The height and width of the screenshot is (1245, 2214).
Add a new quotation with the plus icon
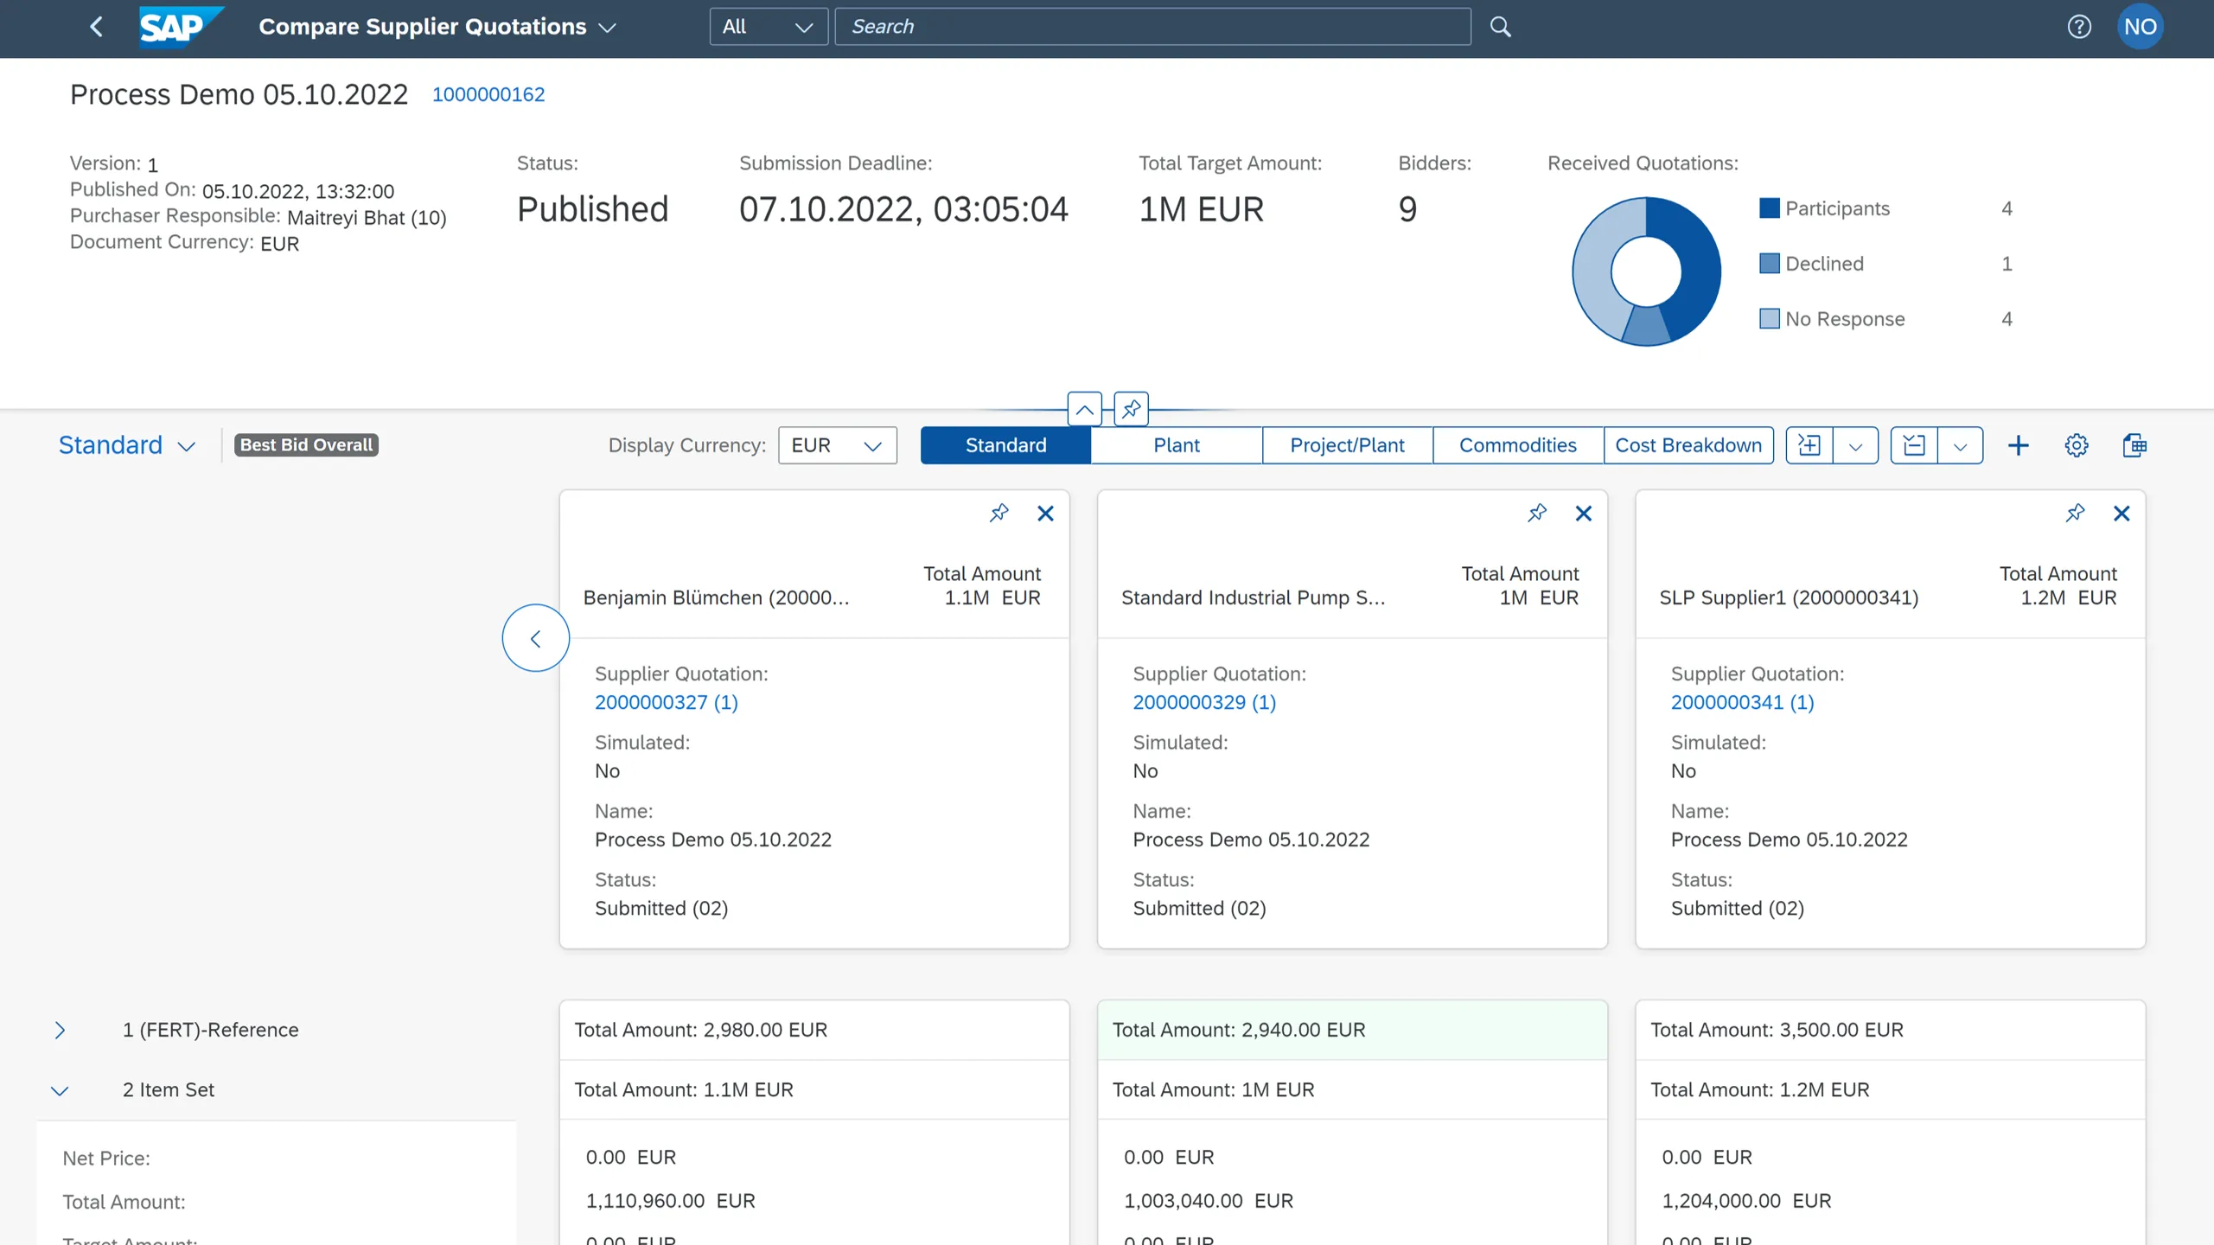2019,444
